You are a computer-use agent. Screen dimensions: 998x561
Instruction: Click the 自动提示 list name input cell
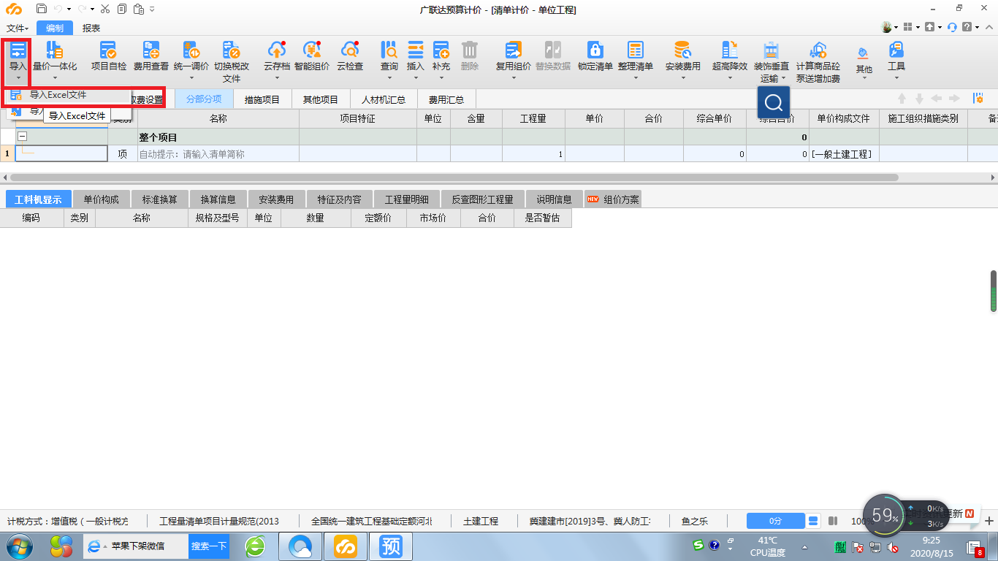(218, 154)
